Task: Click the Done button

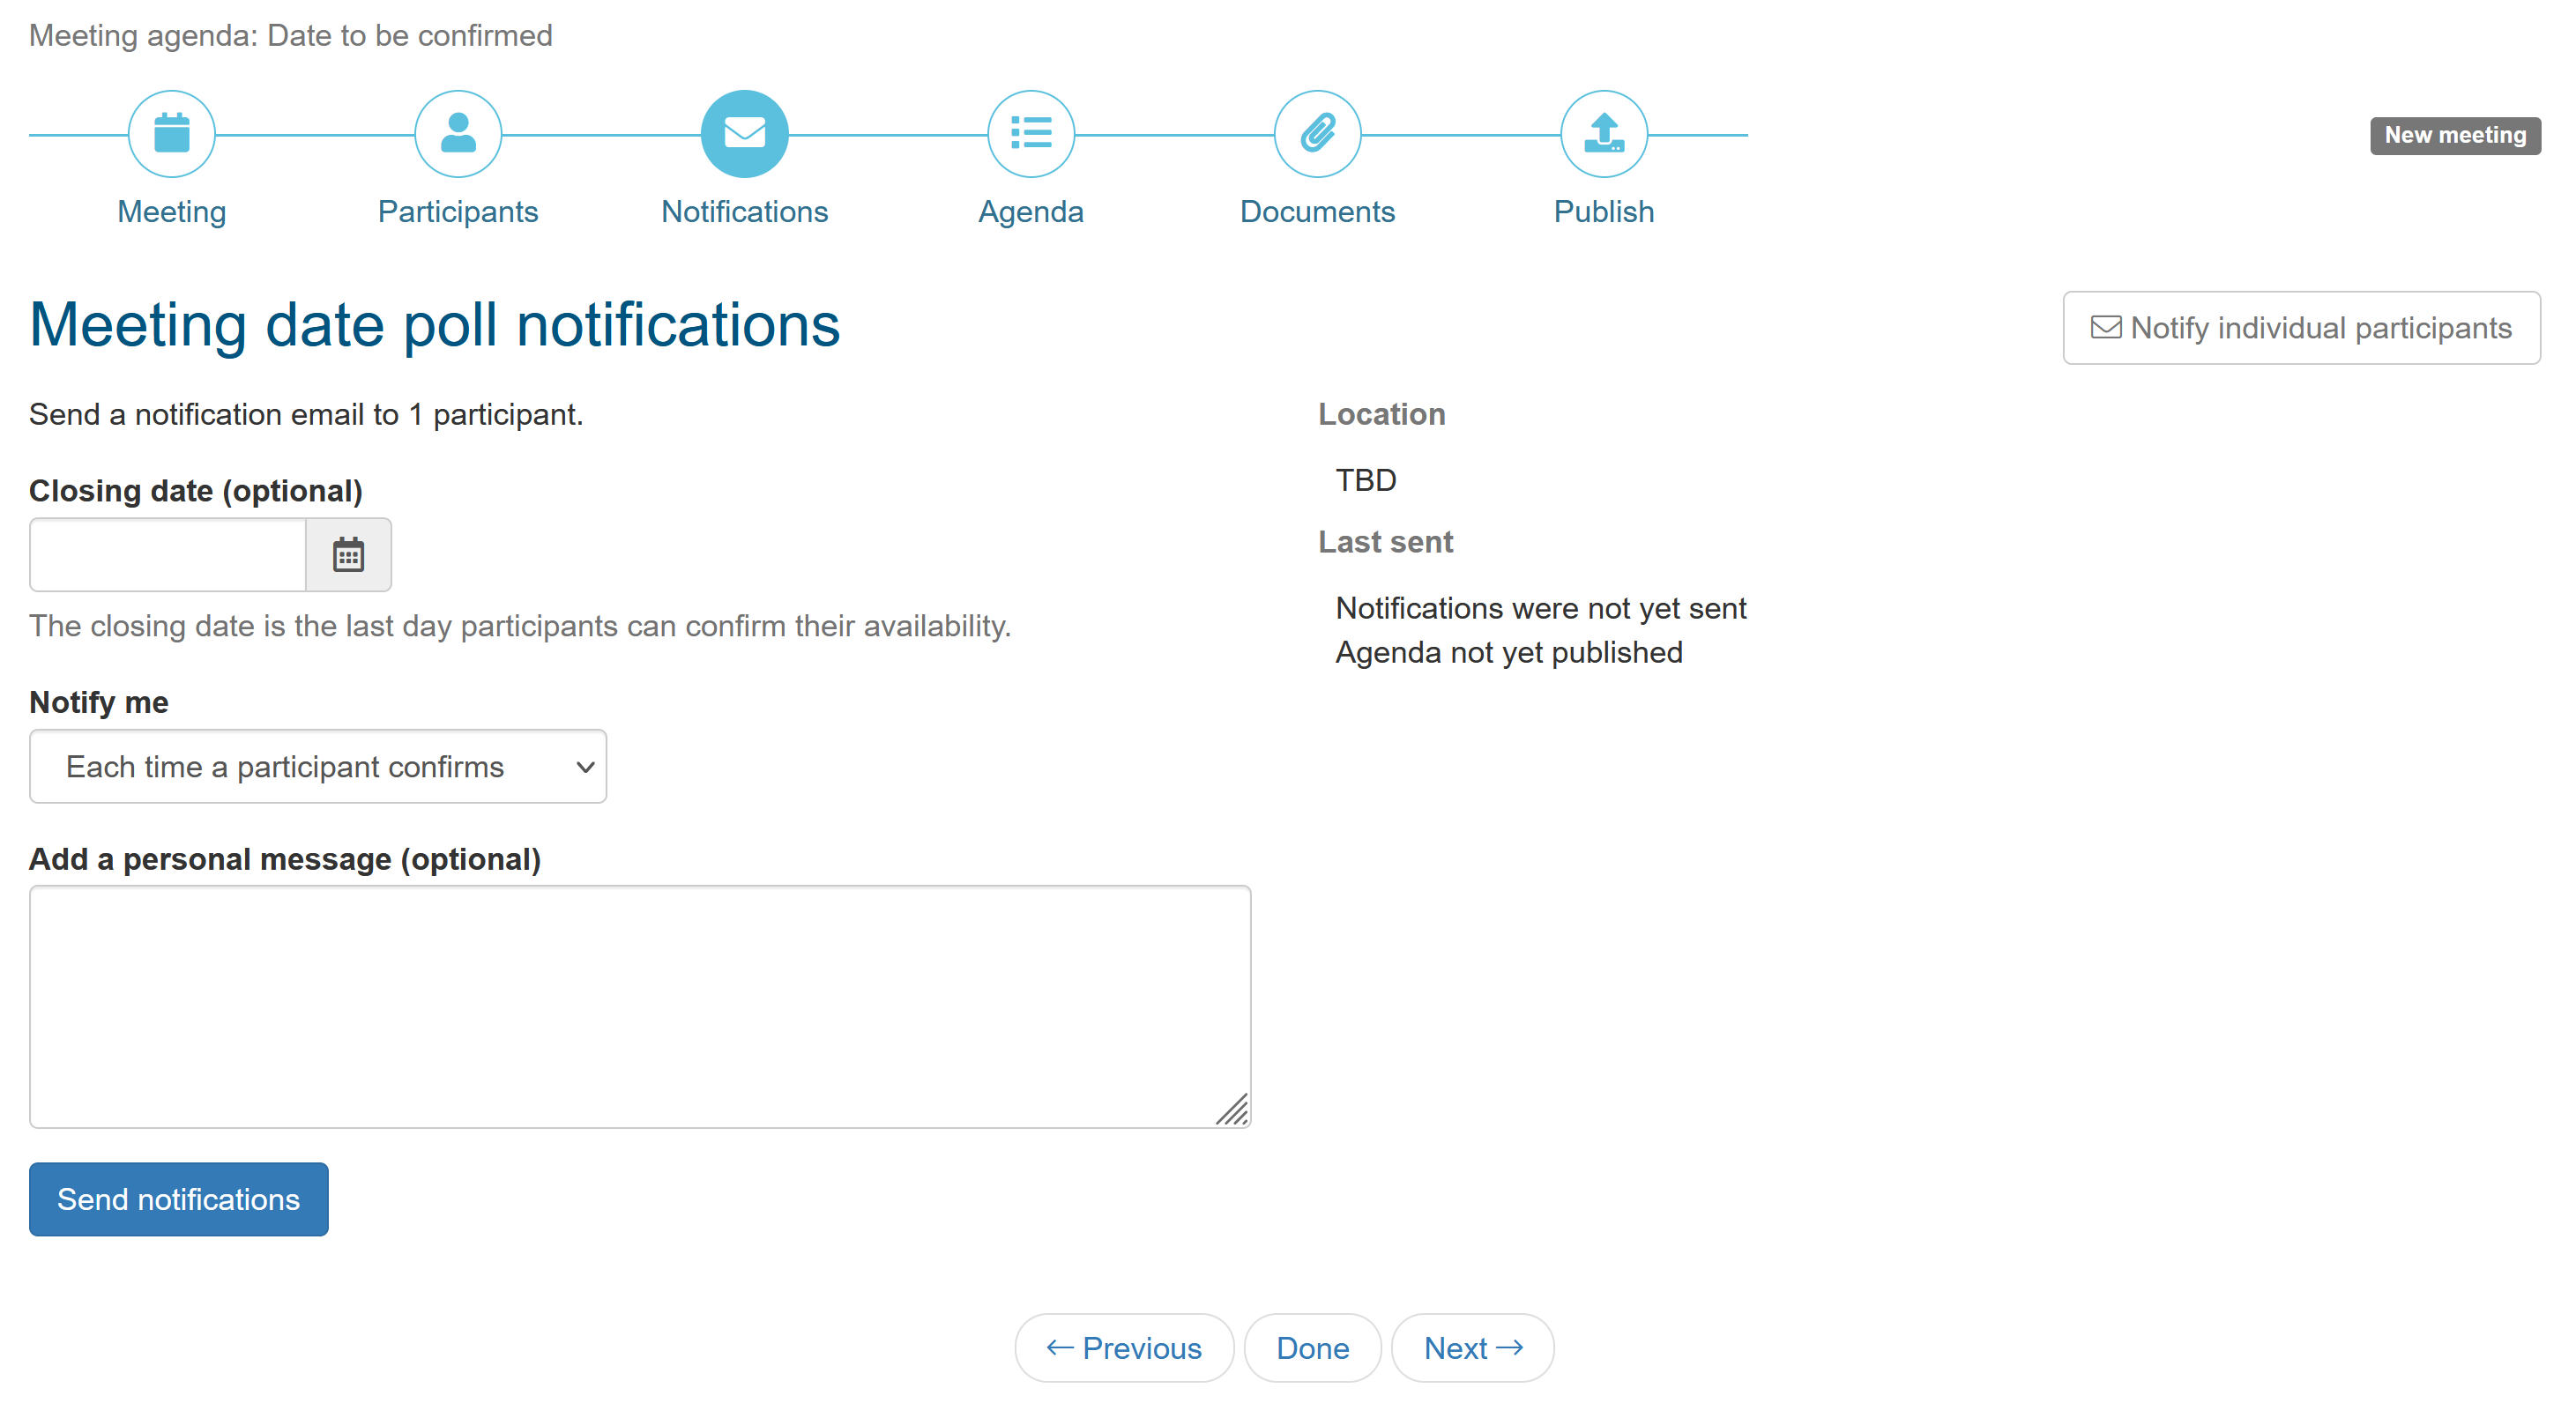Action: (1312, 1348)
